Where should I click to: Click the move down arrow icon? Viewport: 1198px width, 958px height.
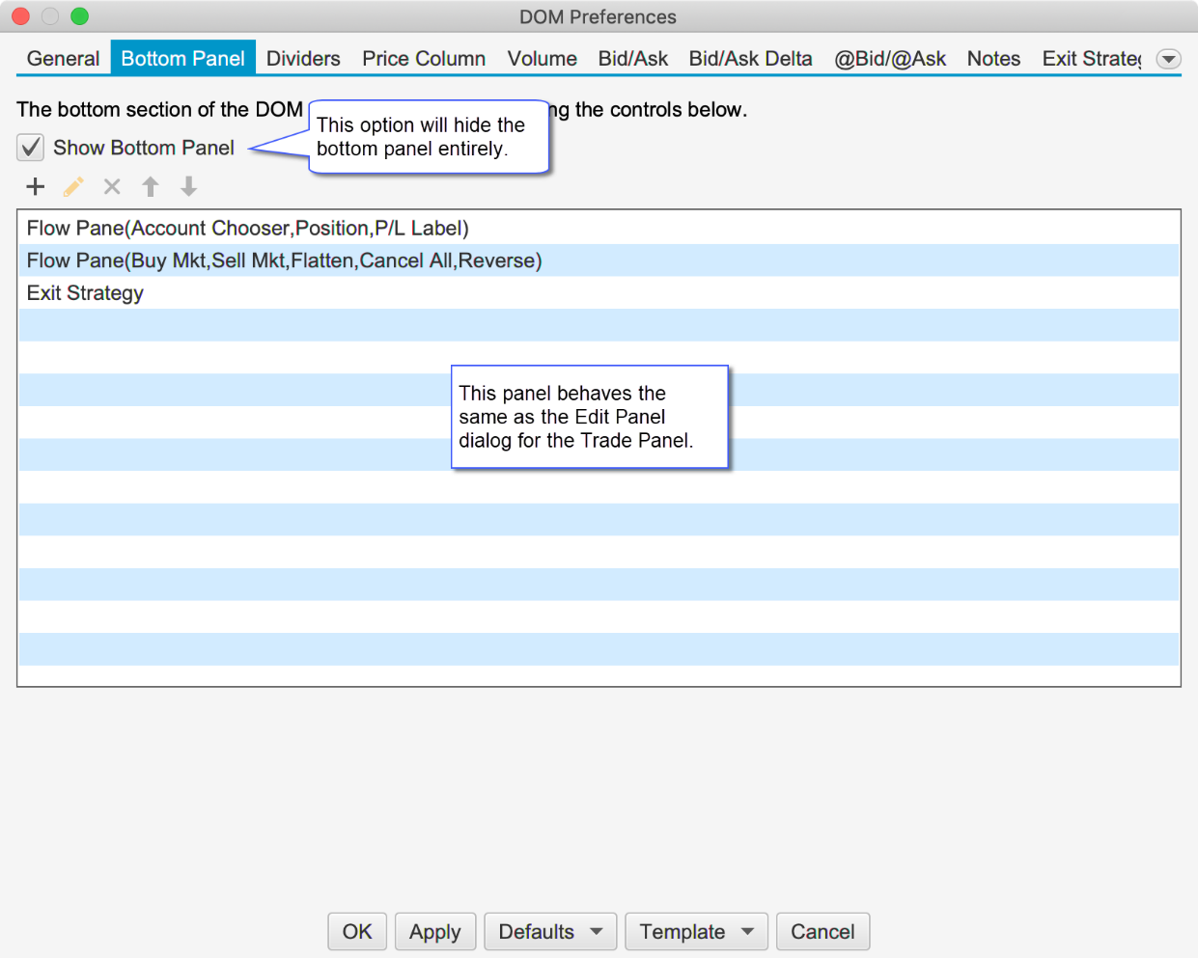click(x=189, y=186)
